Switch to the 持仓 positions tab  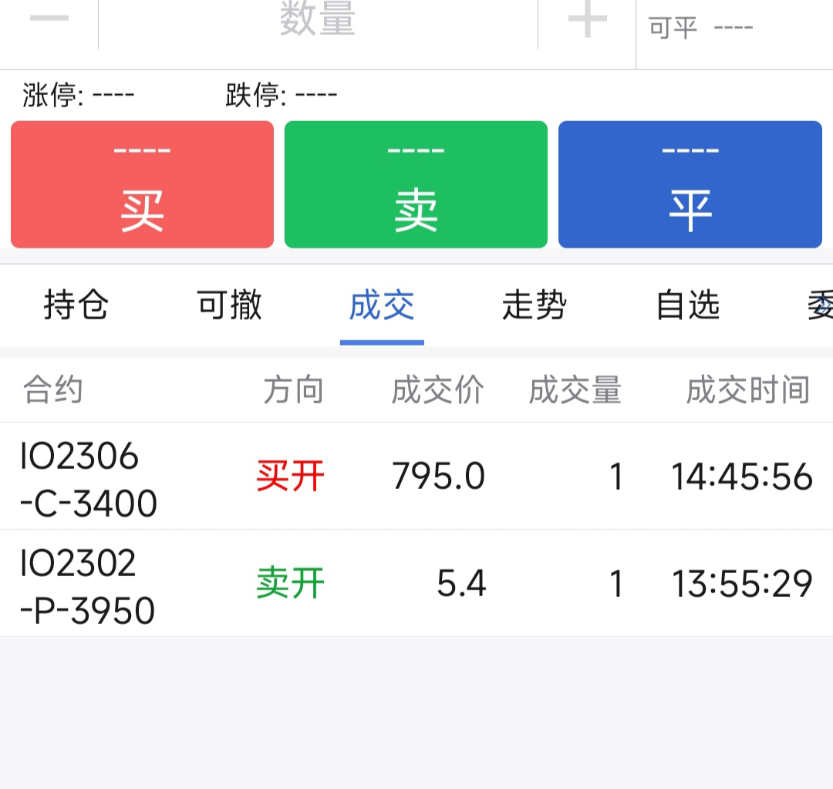(x=76, y=305)
